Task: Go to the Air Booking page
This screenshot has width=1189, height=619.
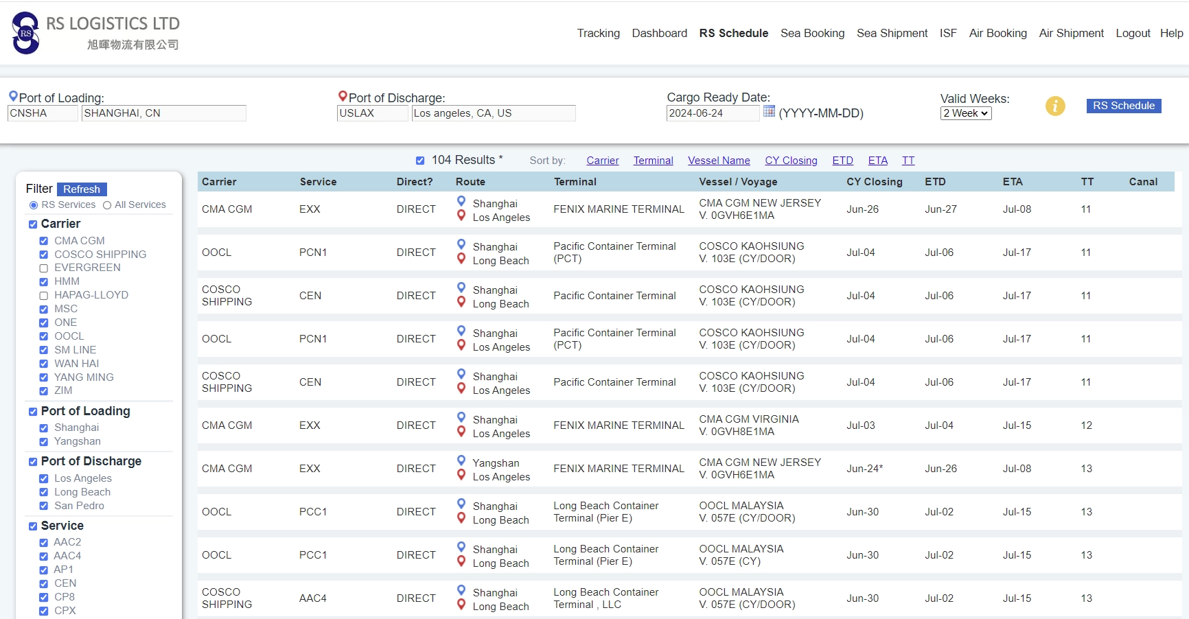Action: [x=997, y=33]
